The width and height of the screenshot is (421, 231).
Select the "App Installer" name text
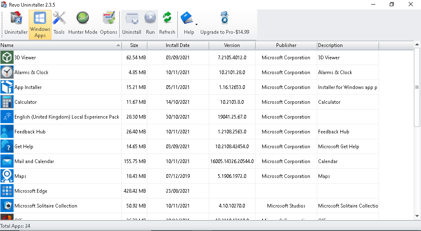(28, 87)
